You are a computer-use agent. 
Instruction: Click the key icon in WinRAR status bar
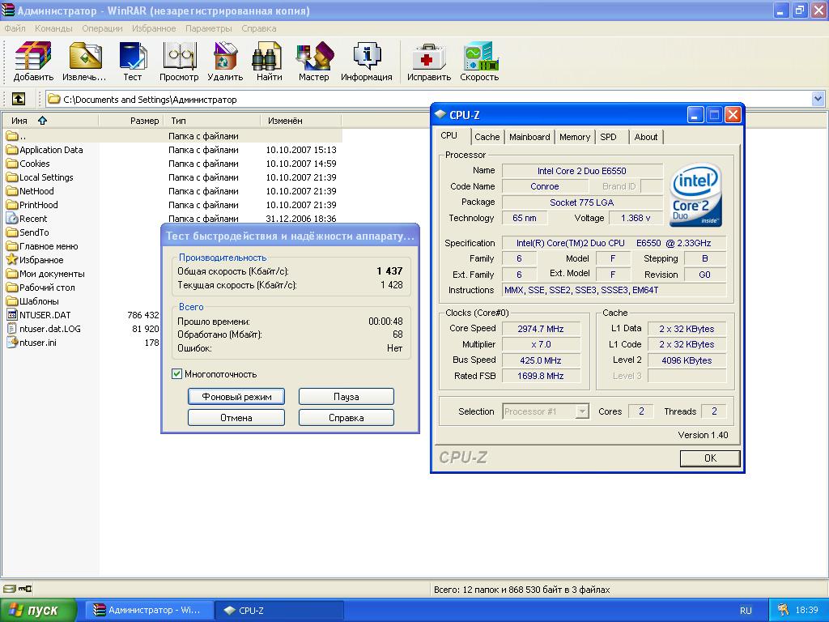[x=25, y=589]
